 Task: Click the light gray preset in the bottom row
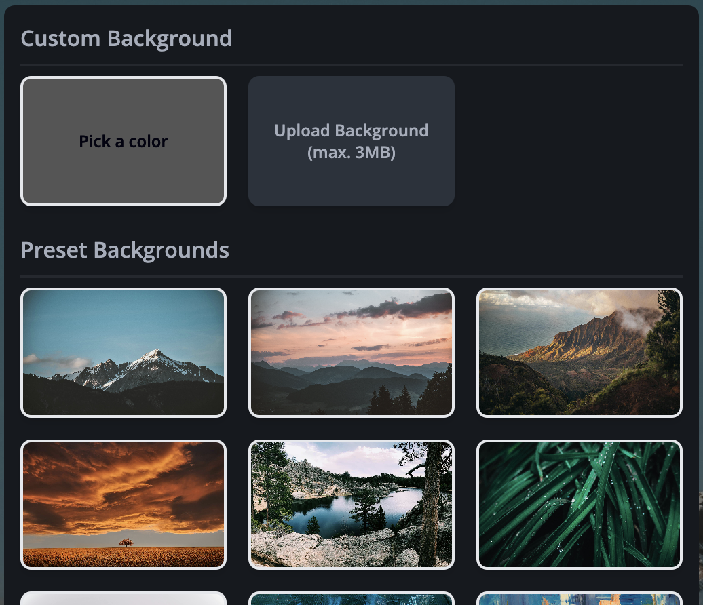coord(123,599)
